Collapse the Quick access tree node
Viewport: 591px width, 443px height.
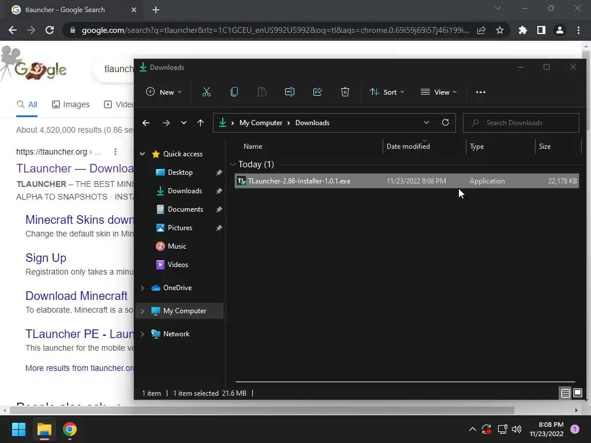coord(143,153)
